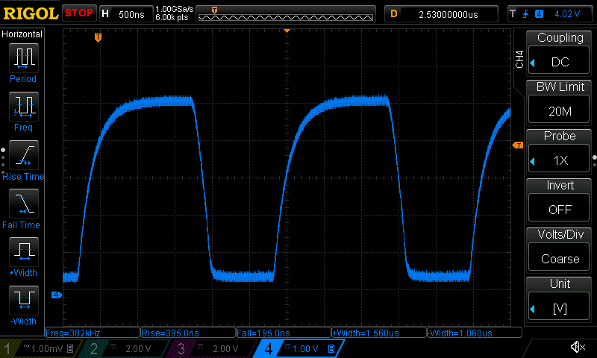The image size is (597, 358).
Task: Toggle the BW Limit 20M setting
Action: [559, 110]
